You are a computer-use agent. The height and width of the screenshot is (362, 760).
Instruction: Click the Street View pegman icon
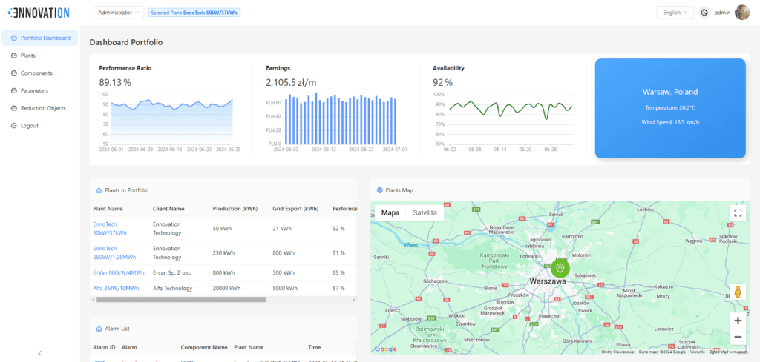(x=737, y=292)
